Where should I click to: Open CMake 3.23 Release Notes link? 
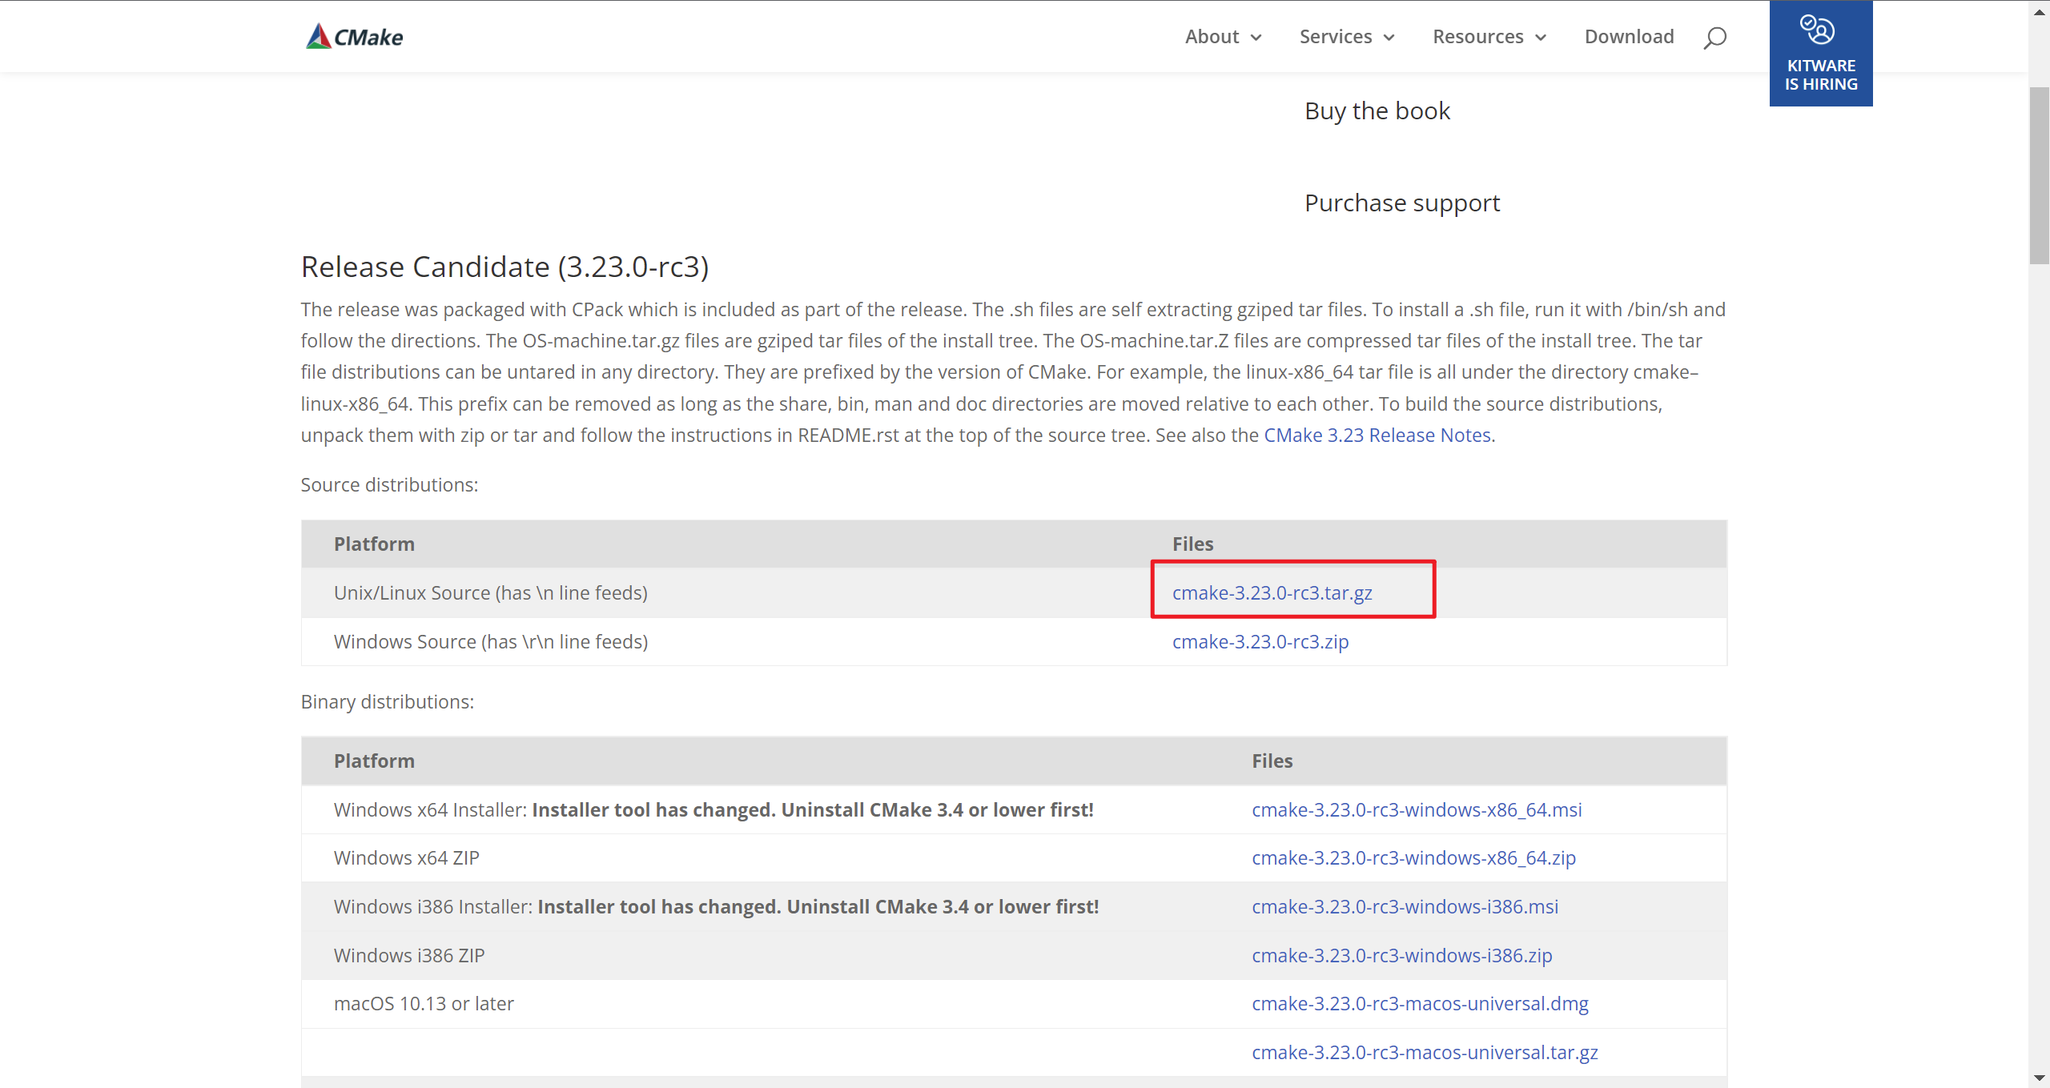pos(1379,436)
